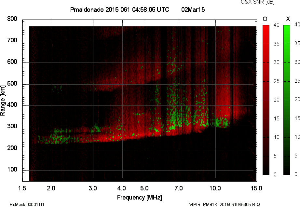This screenshot has height=207, width=300.
Task: Select the RxMask 00001111 footer text
Action: point(27,204)
